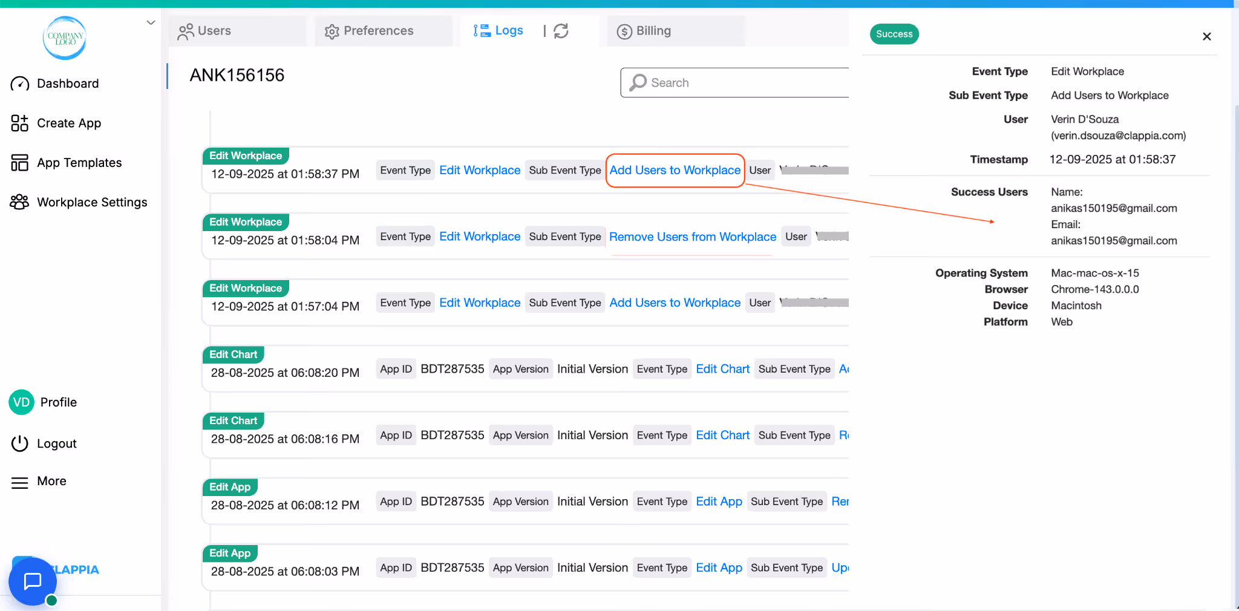Image resolution: width=1239 pixels, height=611 pixels.
Task: Click the company logo
Action: [65, 38]
